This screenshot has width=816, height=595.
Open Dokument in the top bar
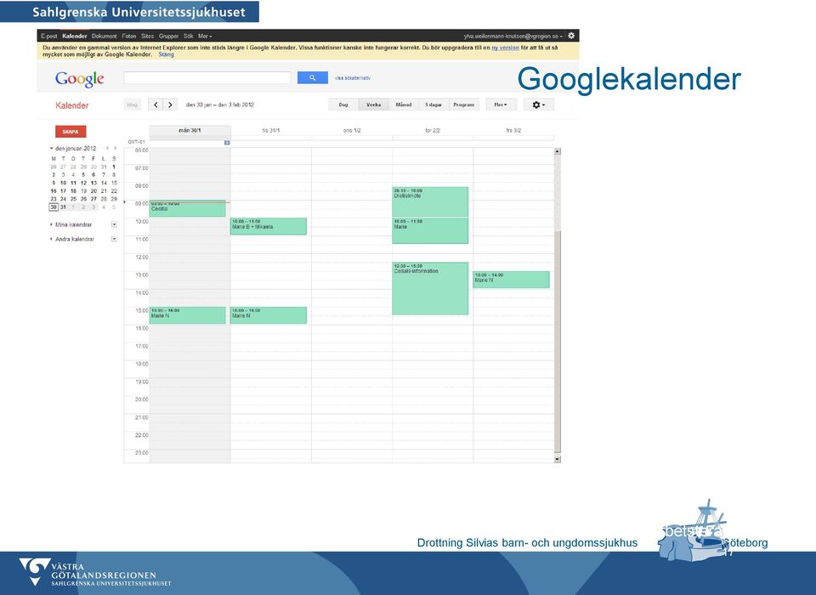pos(104,37)
